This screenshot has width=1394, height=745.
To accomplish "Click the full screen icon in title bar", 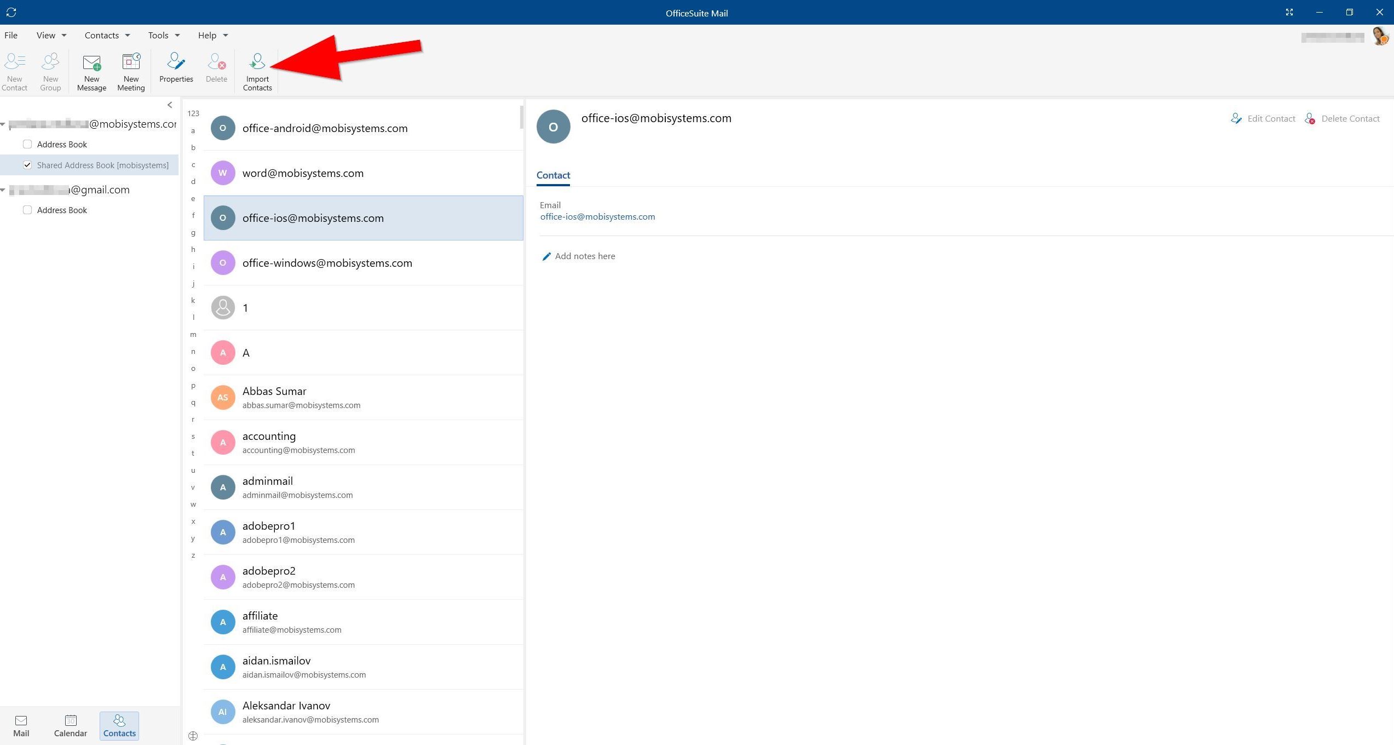I will (x=1289, y=12).
